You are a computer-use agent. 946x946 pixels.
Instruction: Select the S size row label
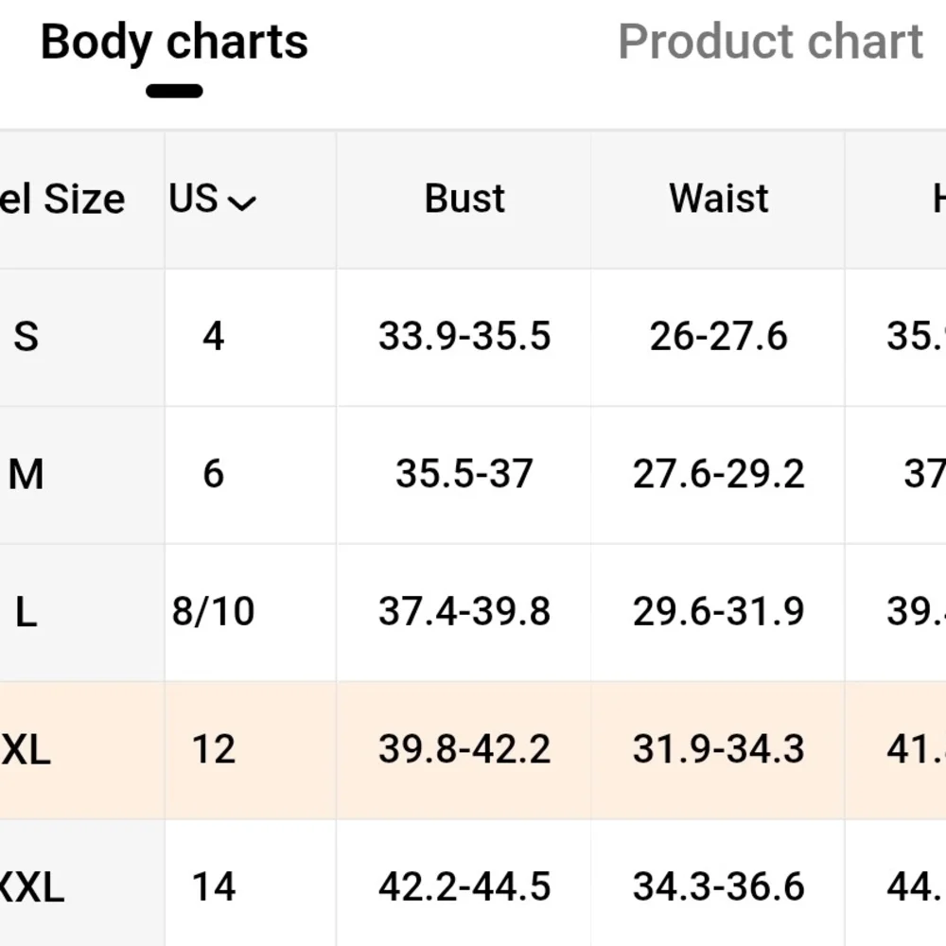click(x=26, y=337)
